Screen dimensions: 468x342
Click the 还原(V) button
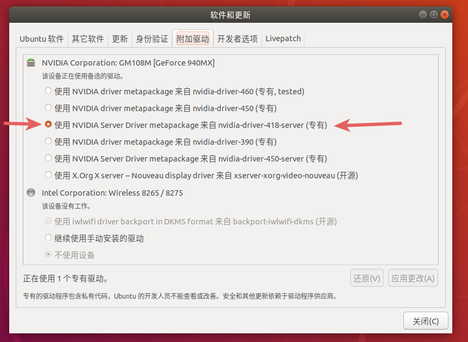(367, 278)
